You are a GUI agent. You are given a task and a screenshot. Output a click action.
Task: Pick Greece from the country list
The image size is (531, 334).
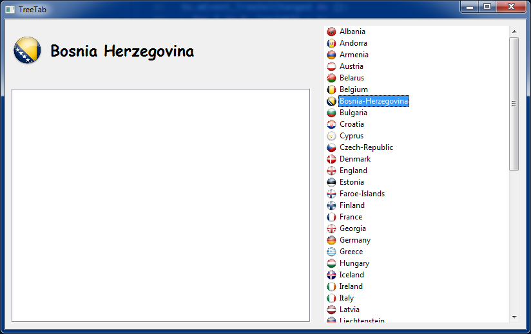pyautogui.click(x=351, y=252)
